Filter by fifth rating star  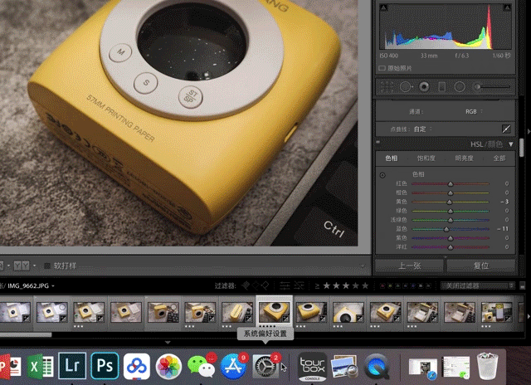(x=365, y=285)
